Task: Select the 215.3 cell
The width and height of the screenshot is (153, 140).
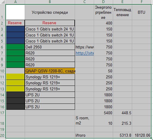Action: coord(122,121)
